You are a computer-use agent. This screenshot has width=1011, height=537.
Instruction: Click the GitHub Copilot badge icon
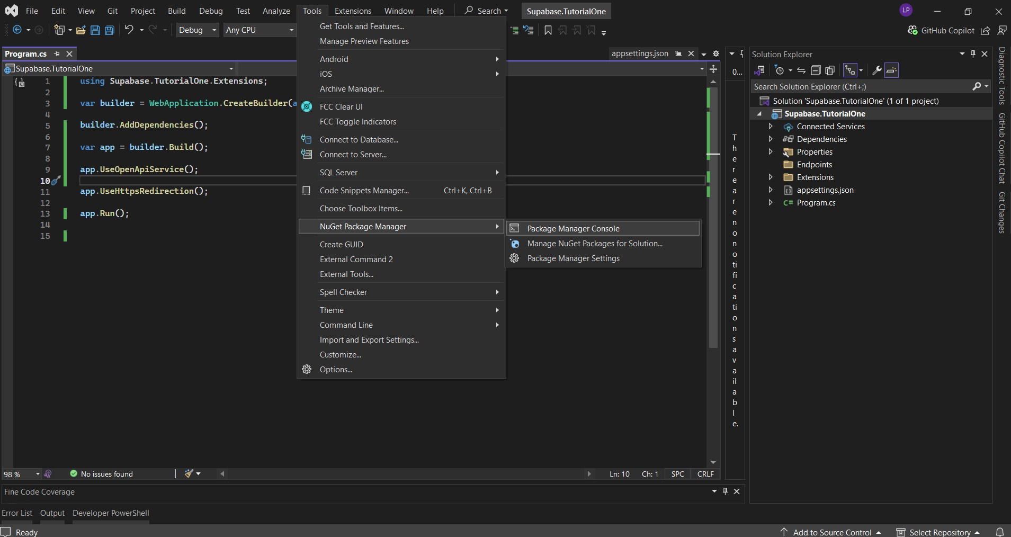[912, 30]
